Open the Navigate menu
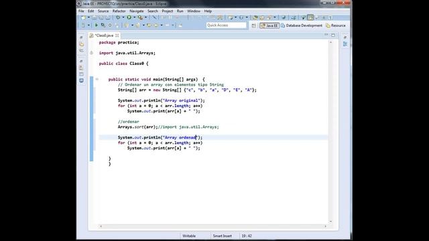429x241 pixels. coord(137,11)
